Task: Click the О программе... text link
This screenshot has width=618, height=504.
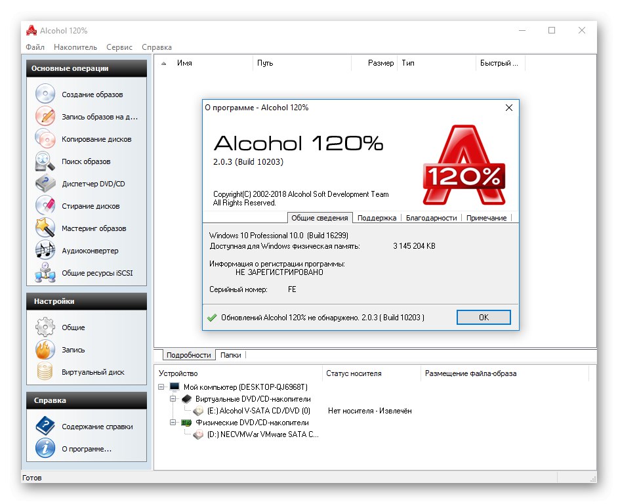Action: pos(87,449)
